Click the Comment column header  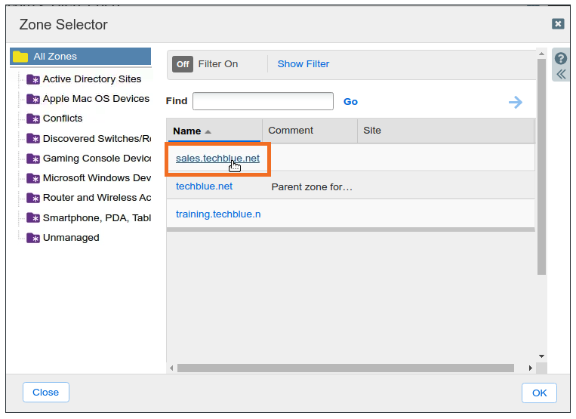click(x=291, y=131)
